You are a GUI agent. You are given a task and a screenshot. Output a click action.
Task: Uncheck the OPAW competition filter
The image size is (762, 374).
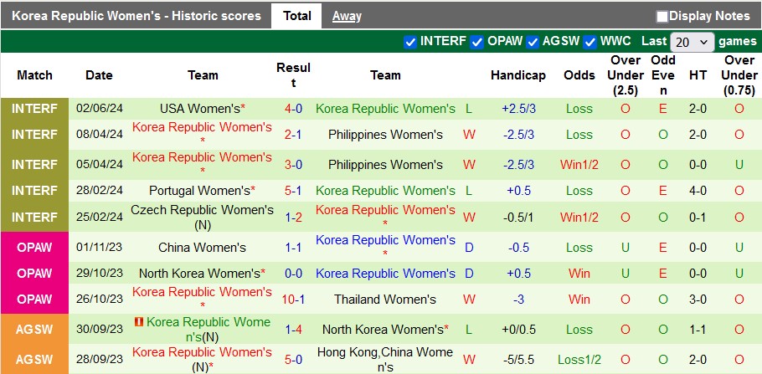pyautogui.click(x=477, y=42)
